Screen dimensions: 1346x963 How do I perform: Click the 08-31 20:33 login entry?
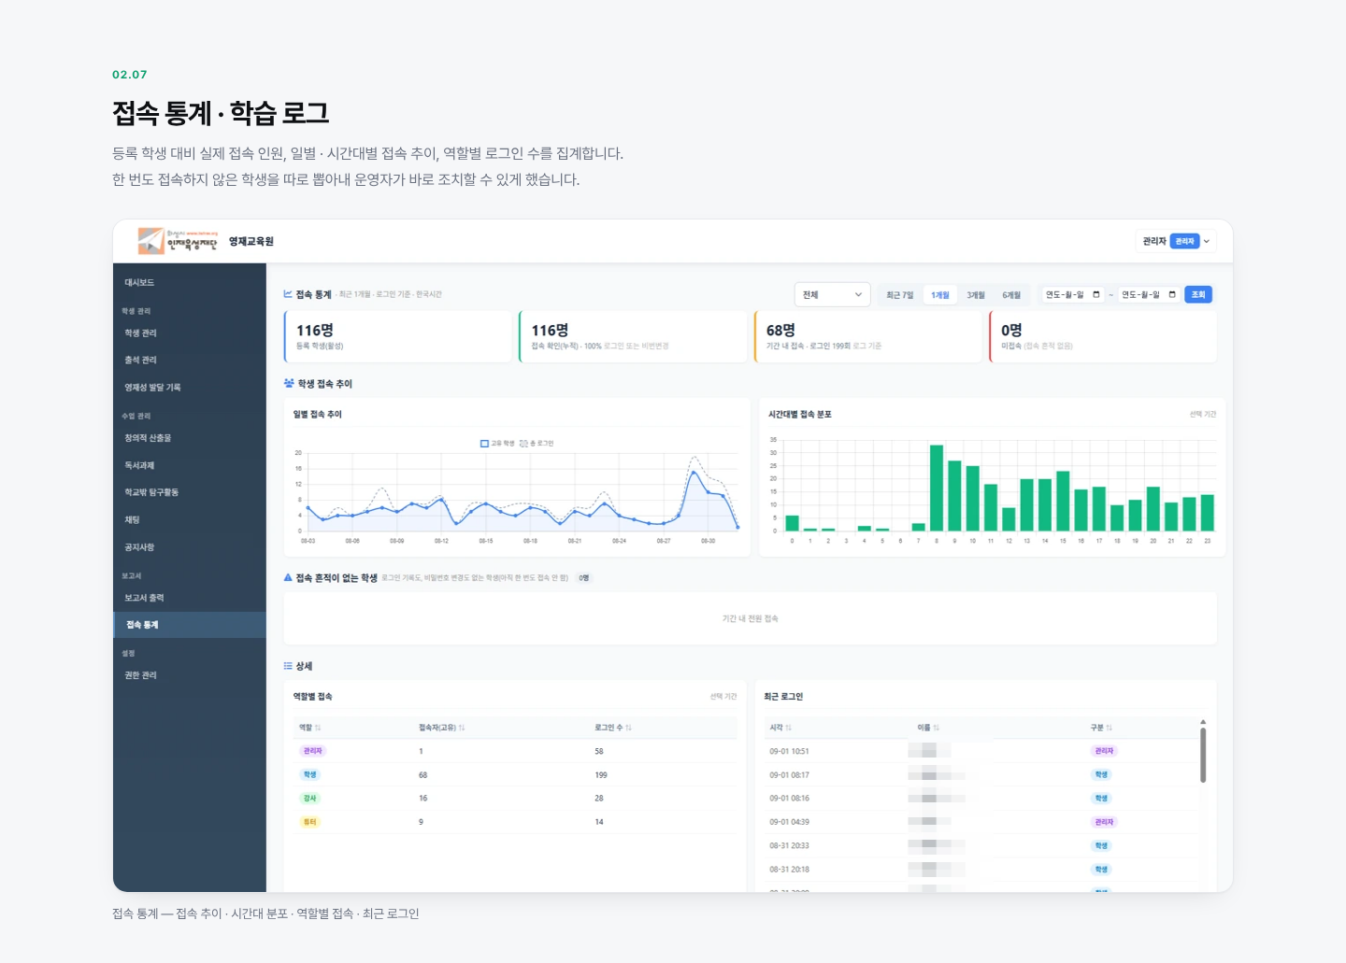point(790,845)
